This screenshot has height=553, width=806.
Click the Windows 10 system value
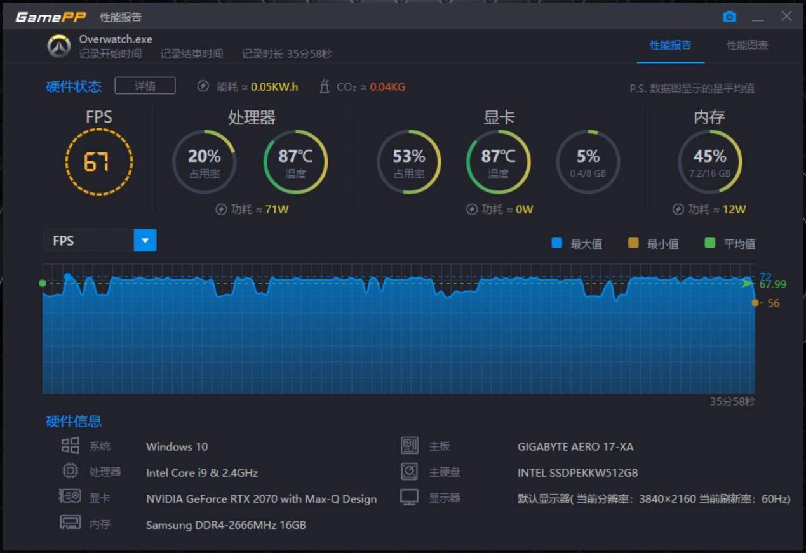(x=177, y=446)
